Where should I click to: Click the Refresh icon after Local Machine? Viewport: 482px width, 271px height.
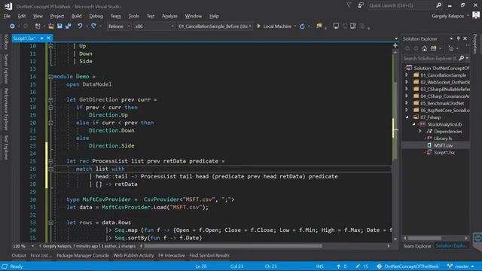coord(302,26)
